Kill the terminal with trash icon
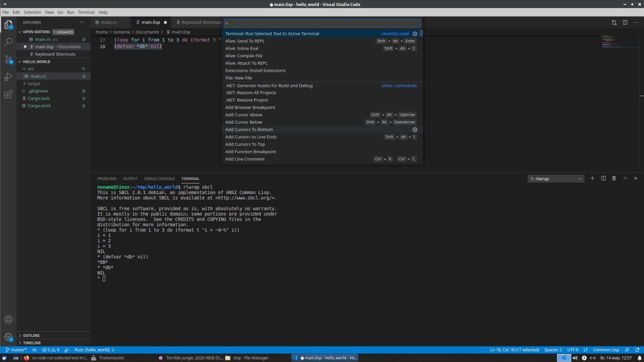Viewport: 644px width, 362px height. coord(614,178)
